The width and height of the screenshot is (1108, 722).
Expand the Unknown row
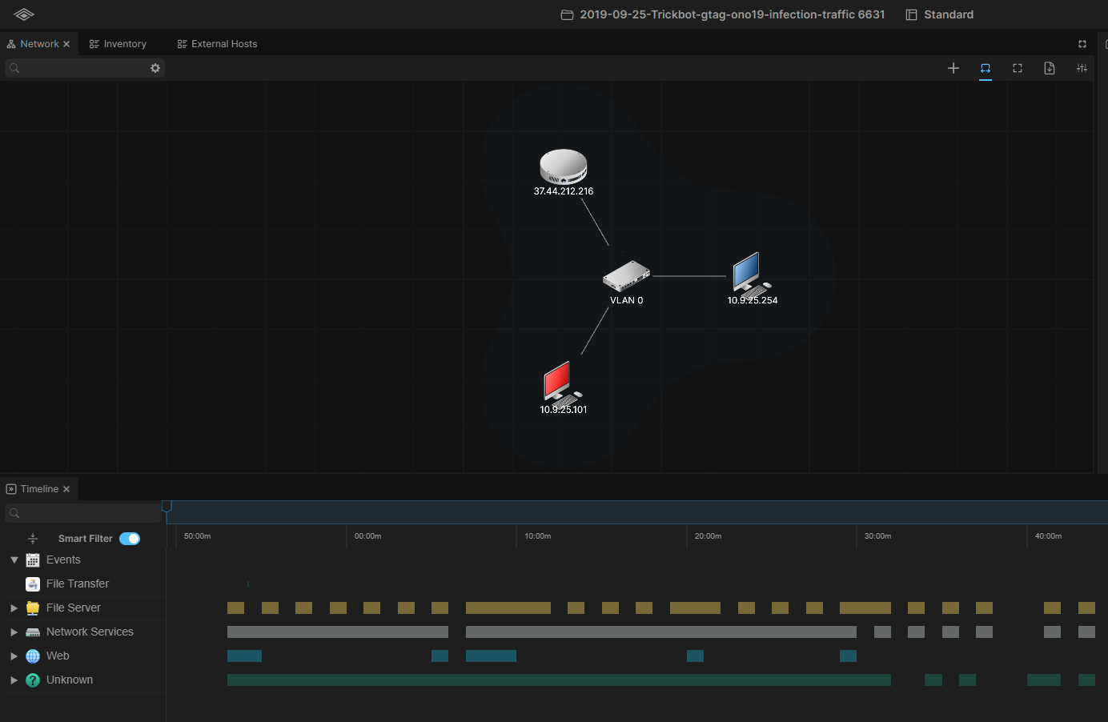pyautogui.click(x=14, y=680)
